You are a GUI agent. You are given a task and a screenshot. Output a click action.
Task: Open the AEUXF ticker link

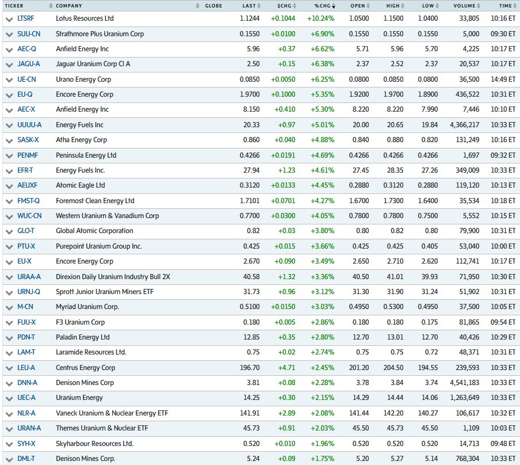point(28,185)
